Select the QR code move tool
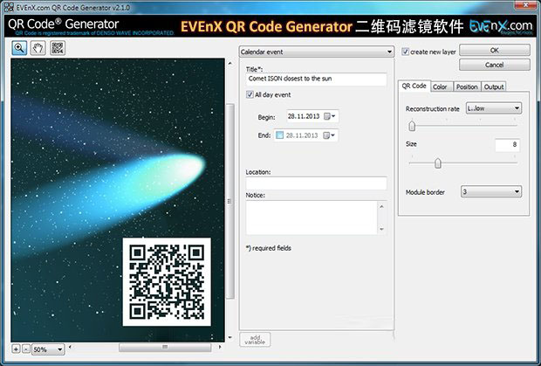The image size is (541, 366). [58, 48]
